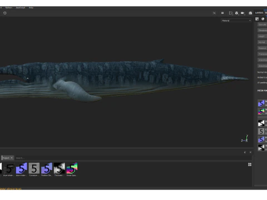
Task: Click the 3D cube display mode icon
Action: pos(237,13)
